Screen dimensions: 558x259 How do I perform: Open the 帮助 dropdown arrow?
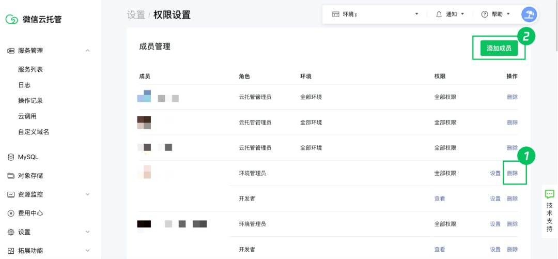(x=508, y=14)
